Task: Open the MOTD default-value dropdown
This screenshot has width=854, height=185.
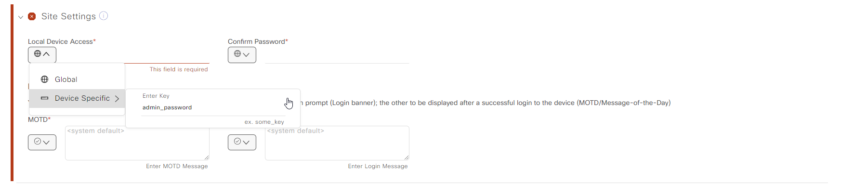Action: (42, 142)
